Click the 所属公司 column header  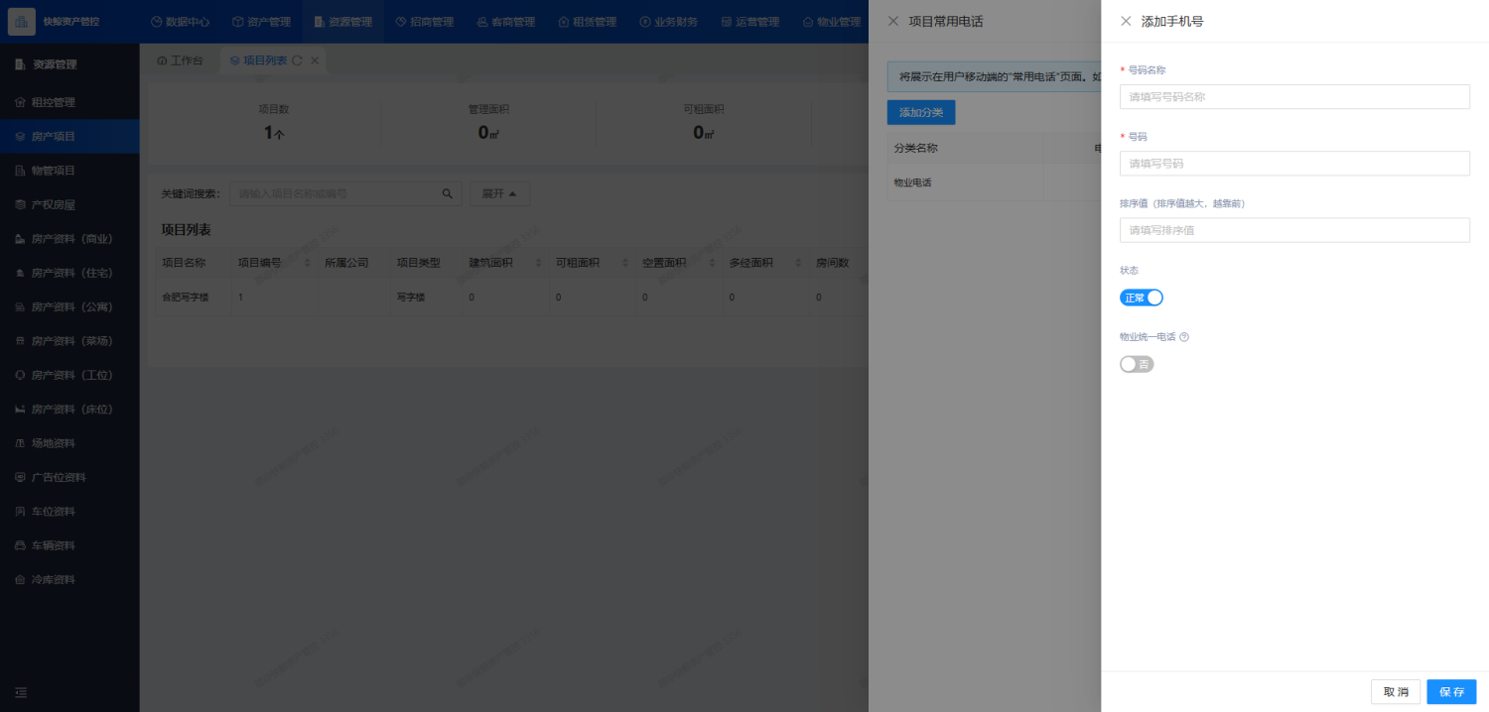click(x=346, y=263)
